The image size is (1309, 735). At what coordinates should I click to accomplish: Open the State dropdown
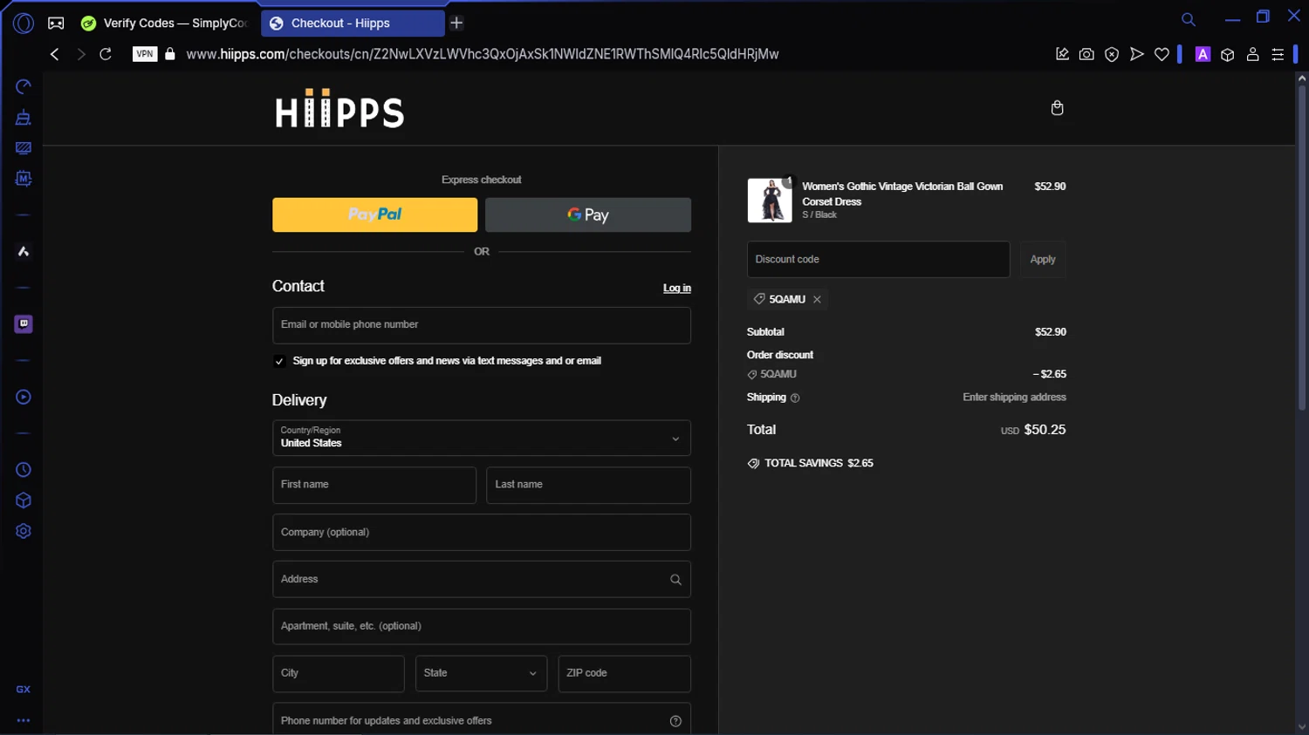click(x=482, y=673)
